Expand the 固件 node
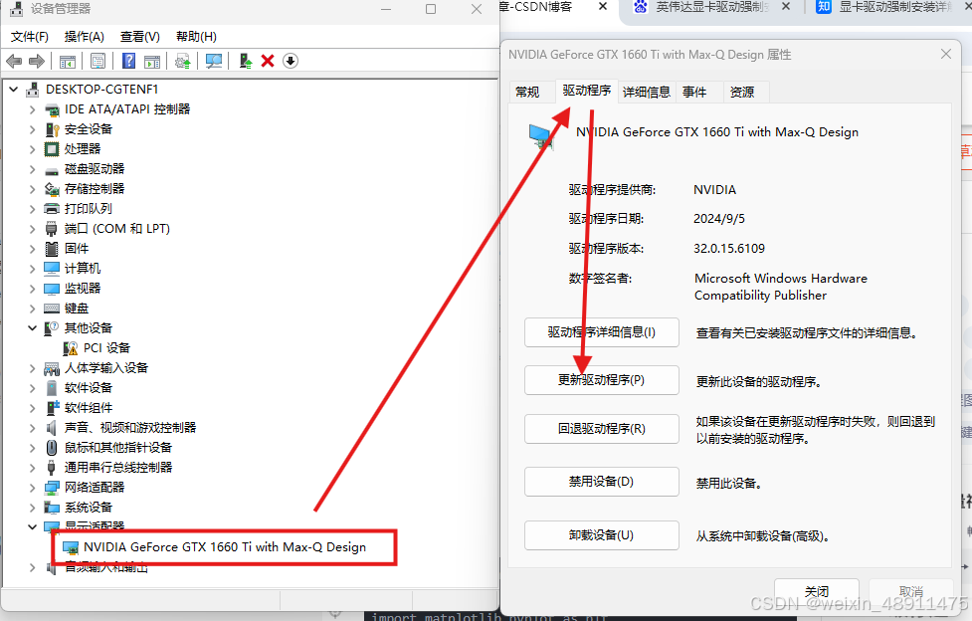Screen dimensions: 972x621 [x=32, y=249]
